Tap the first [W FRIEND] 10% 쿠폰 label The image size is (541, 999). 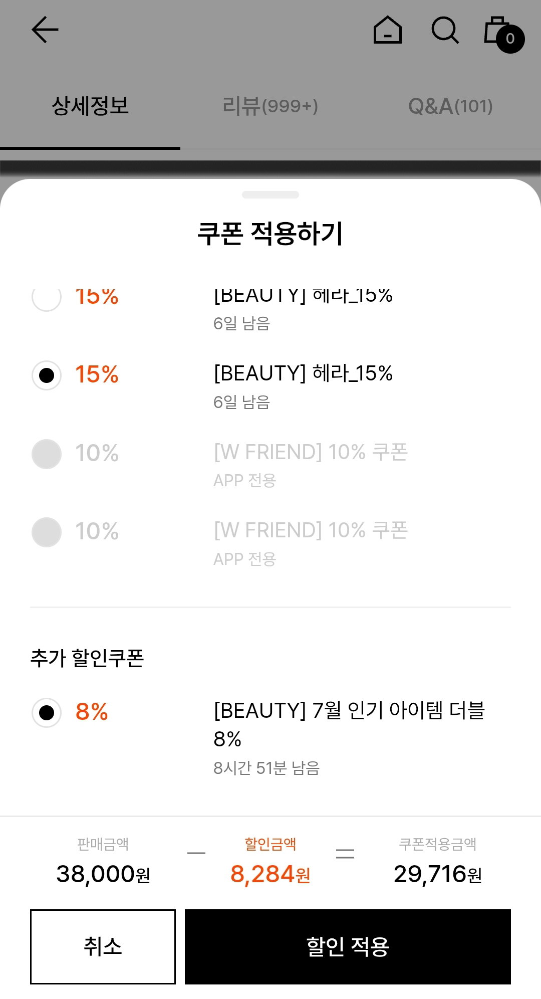(x=311, y=452)
